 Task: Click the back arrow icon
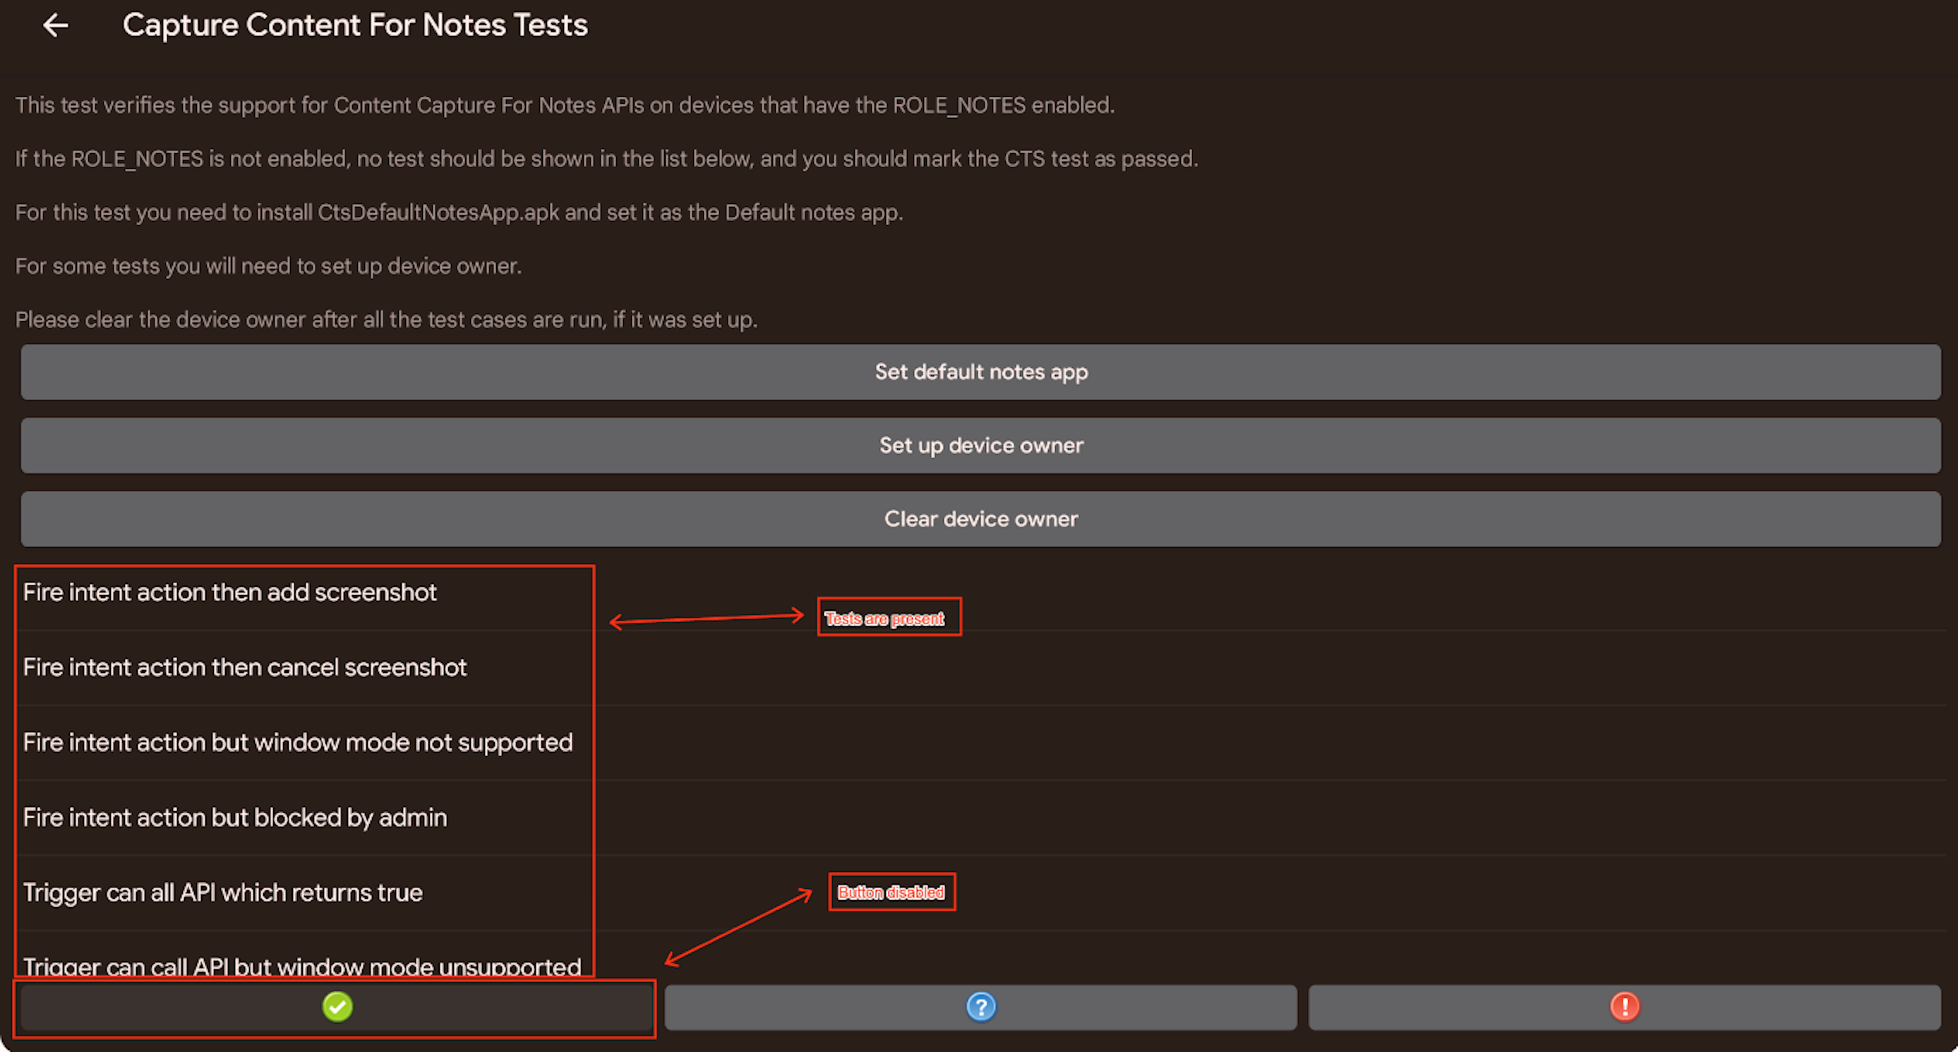56,26
